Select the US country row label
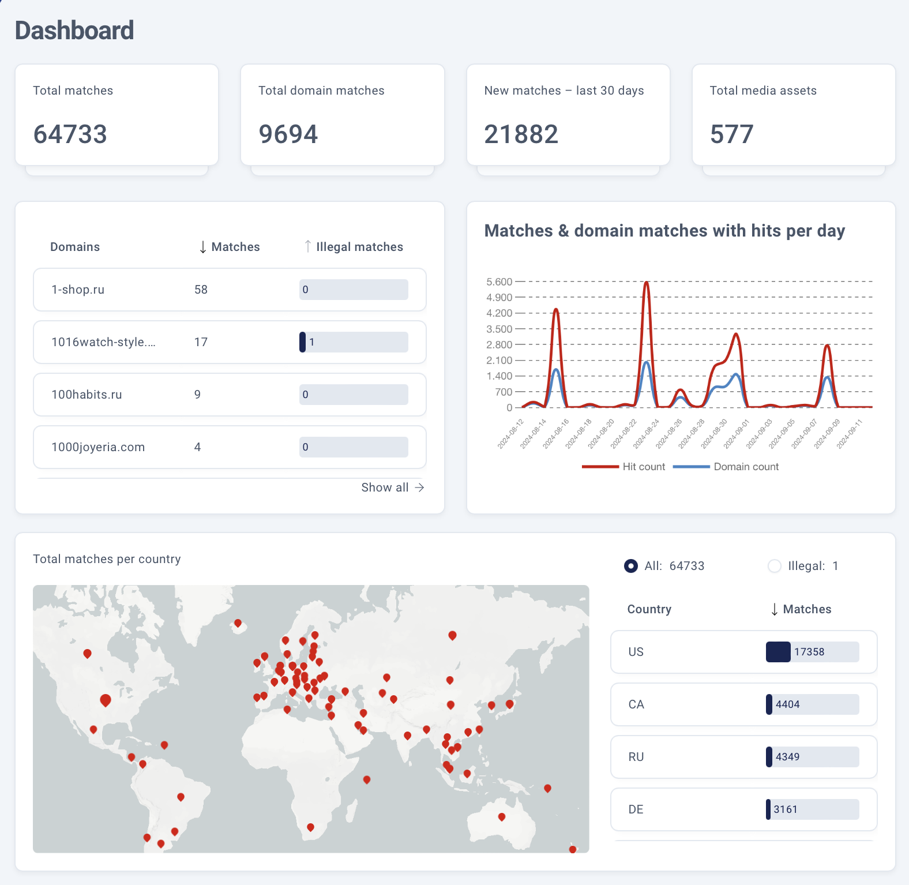This screenshot has height=885, width=909. click(x=636, y=652)
